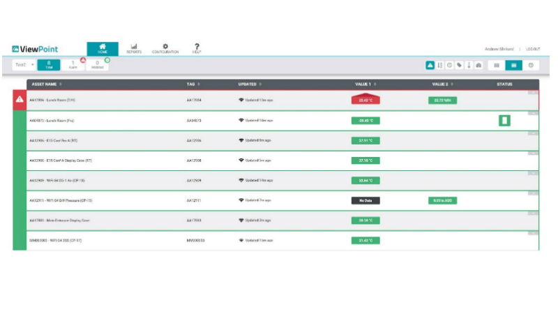
Task: Click the thermometer filter icon
Action: click(469, 65)
